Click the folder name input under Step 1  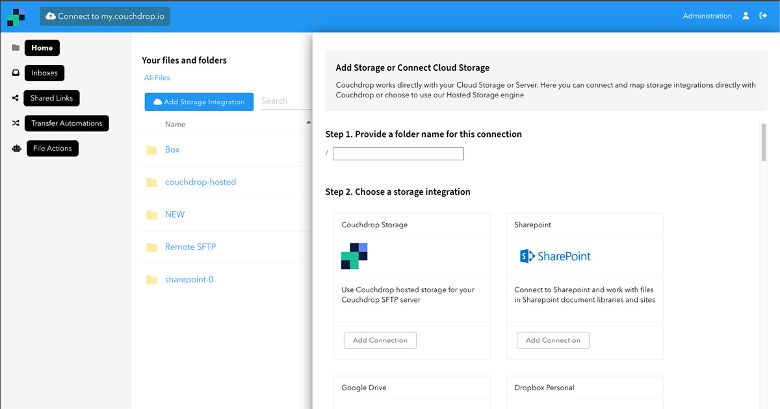coord(398,153)
